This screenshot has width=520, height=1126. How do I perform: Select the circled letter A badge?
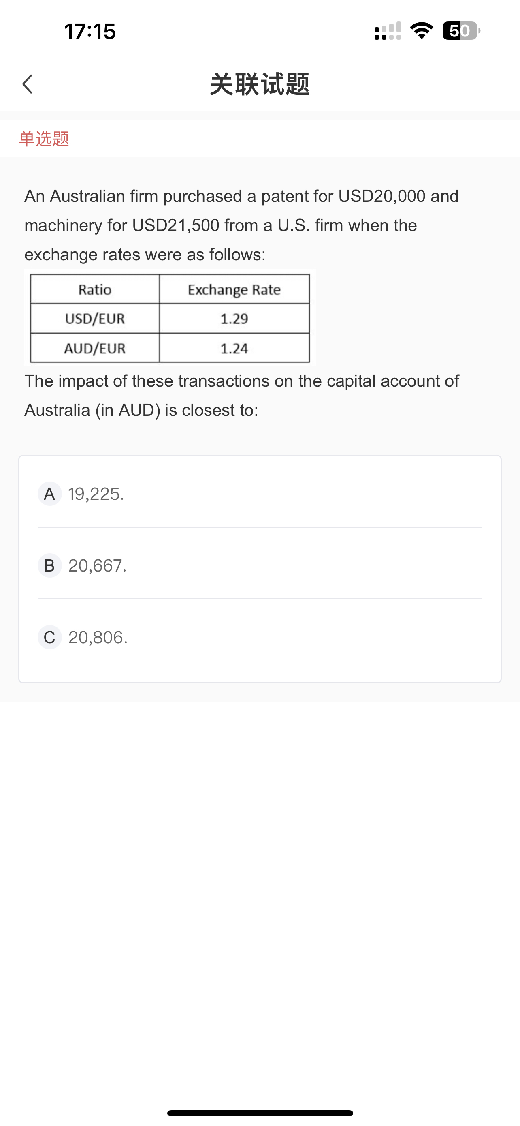tap(50, 494)
